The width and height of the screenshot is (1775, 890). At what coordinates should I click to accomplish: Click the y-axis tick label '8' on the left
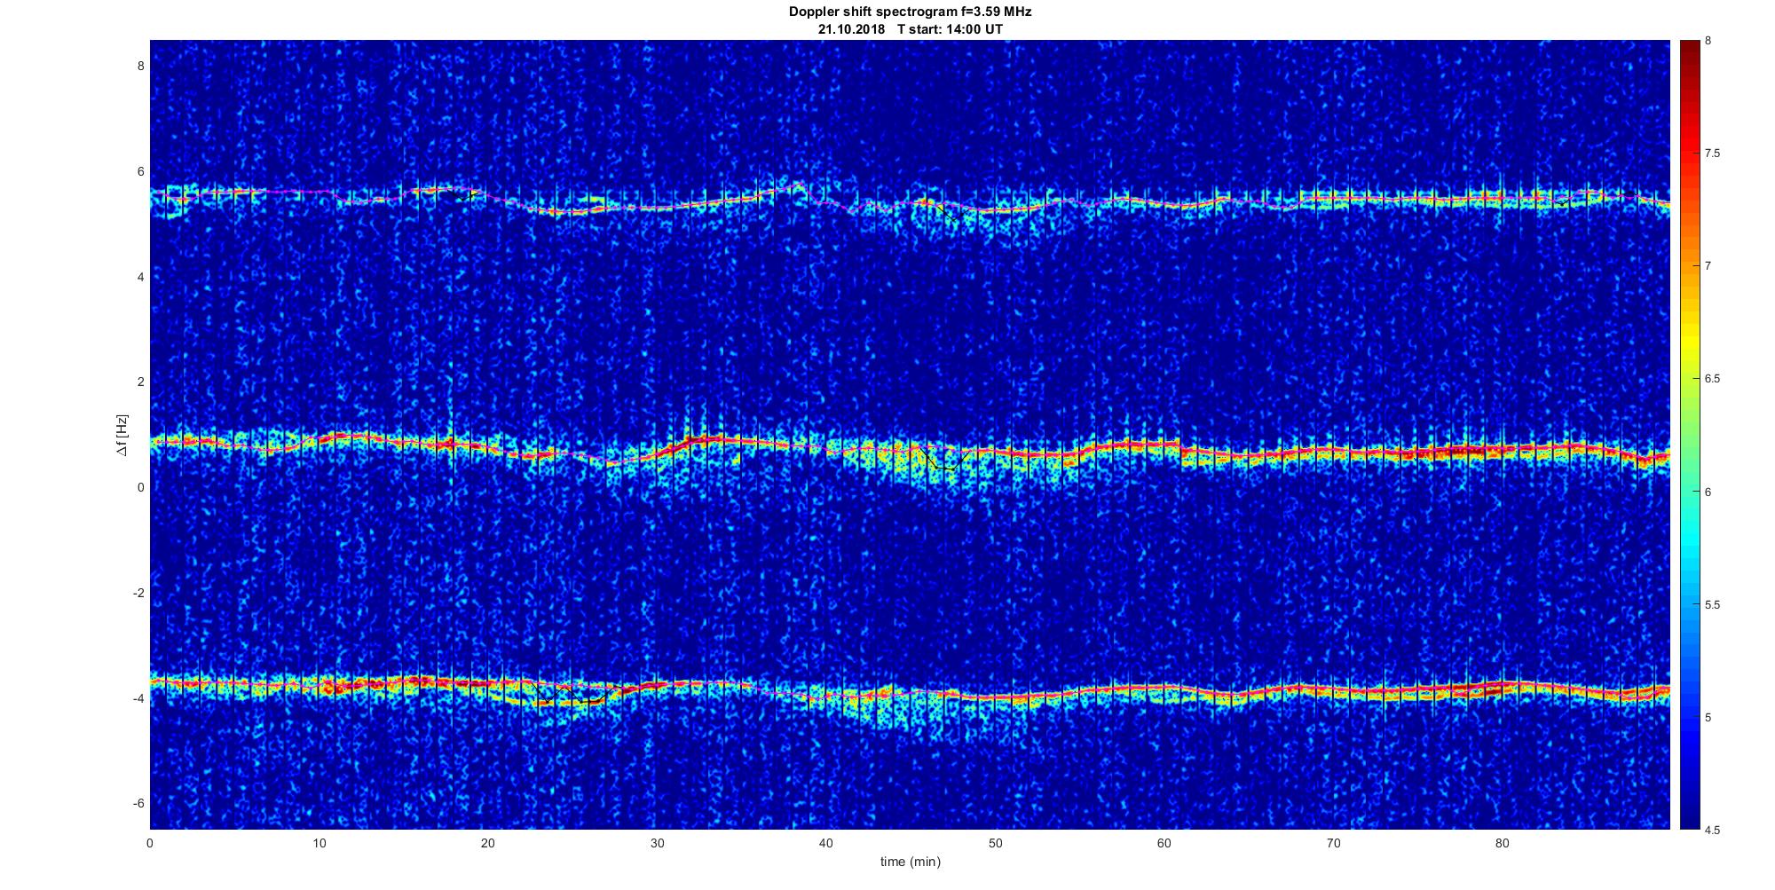click(140, 67)
